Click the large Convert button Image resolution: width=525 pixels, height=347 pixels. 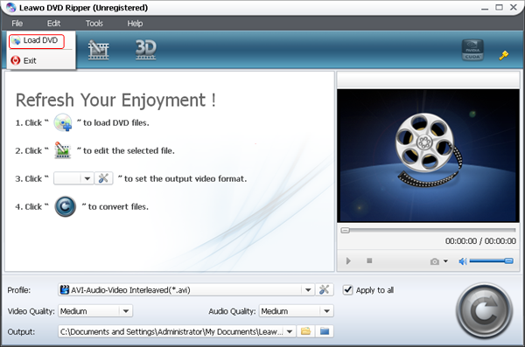click(x=484, y=311)
